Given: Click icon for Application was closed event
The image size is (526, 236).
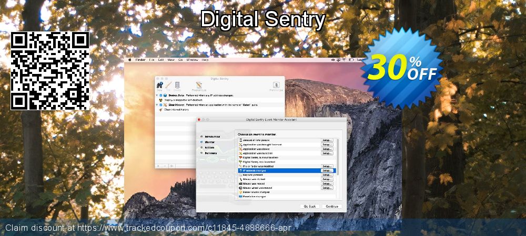Looking at the screenshot, I should pyautogui.click(x=240, y=149).
